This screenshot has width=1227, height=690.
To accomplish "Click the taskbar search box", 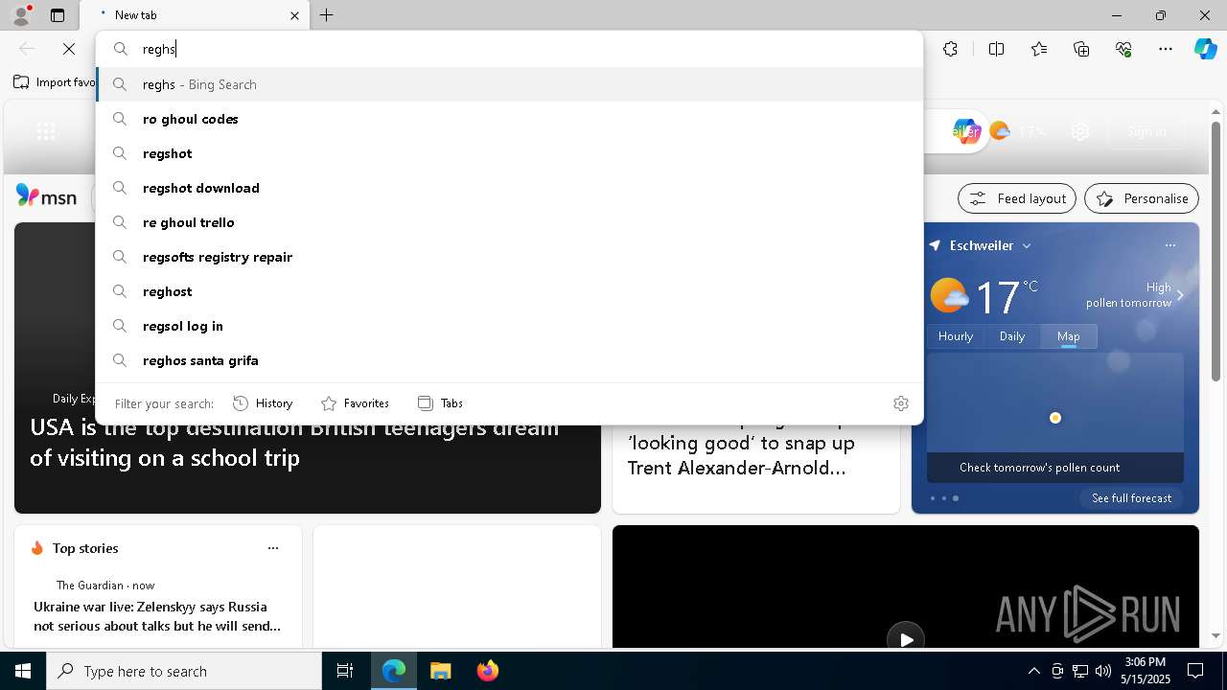I will click(x=184, y=671).
